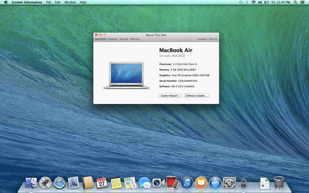Open Spotlight search magnifier
The image size is (309, 193).
pos(295,2)
